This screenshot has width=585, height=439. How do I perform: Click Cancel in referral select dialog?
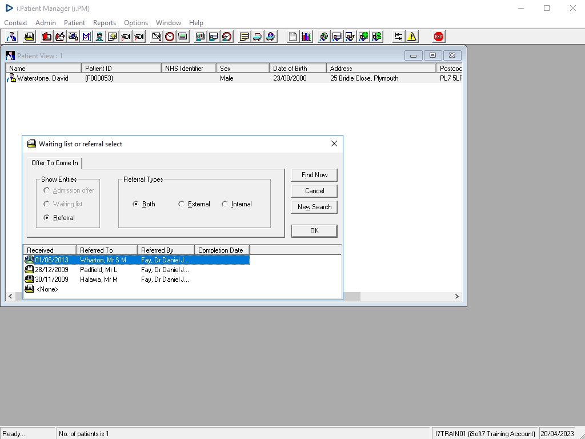(x=314, y=191)
